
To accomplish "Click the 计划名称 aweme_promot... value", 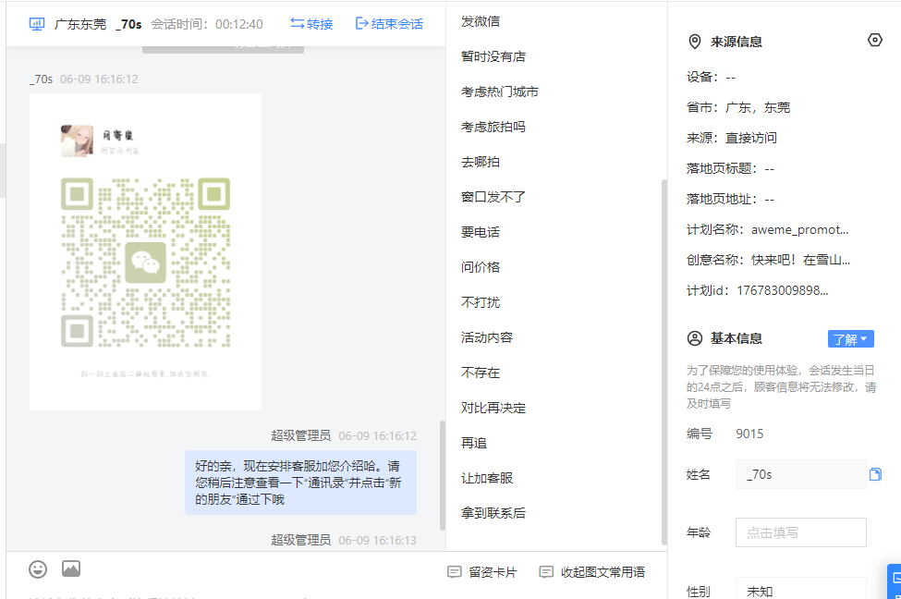I will click(x=800, y=229).
